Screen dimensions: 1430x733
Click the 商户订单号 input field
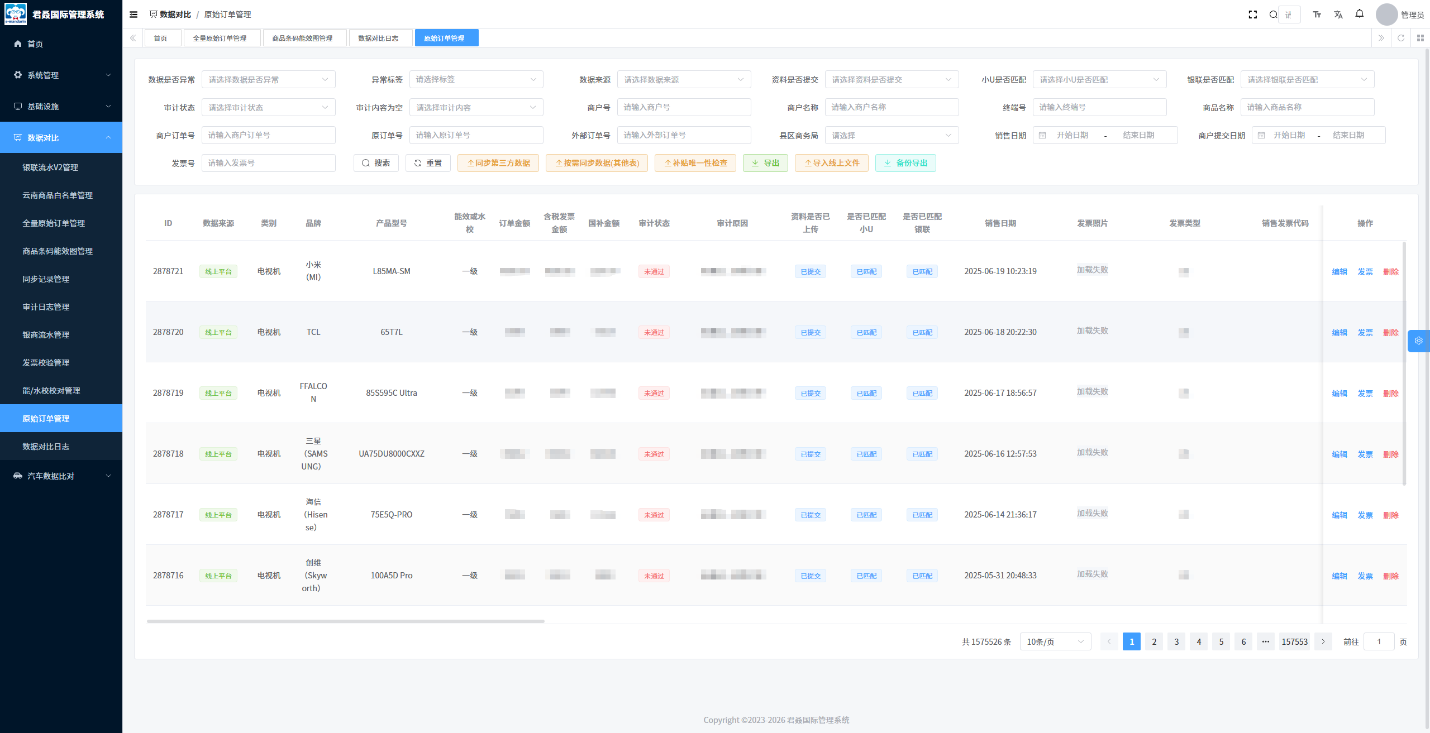point(268,135)
